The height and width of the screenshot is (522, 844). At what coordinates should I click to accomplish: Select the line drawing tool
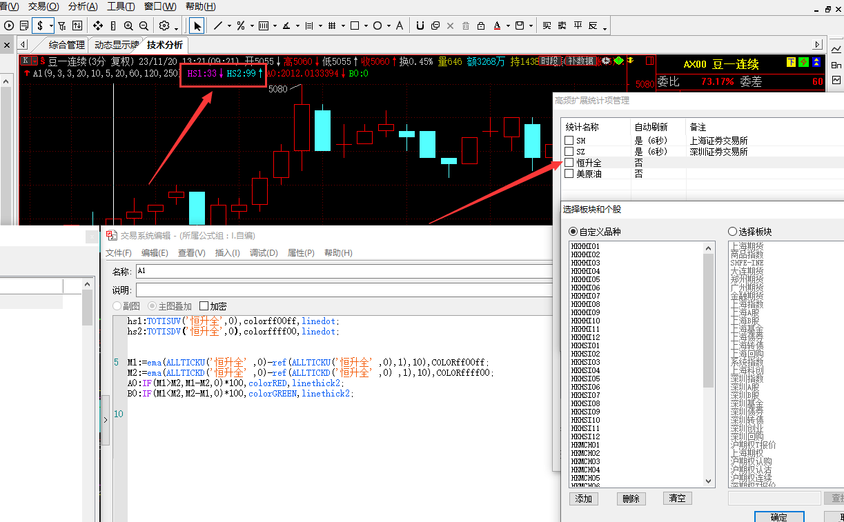[x=218, y=26]
